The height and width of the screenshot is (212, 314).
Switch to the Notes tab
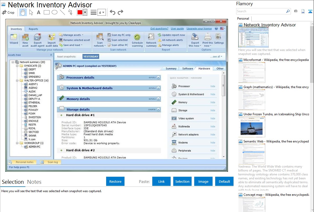[x=34, y=182]
